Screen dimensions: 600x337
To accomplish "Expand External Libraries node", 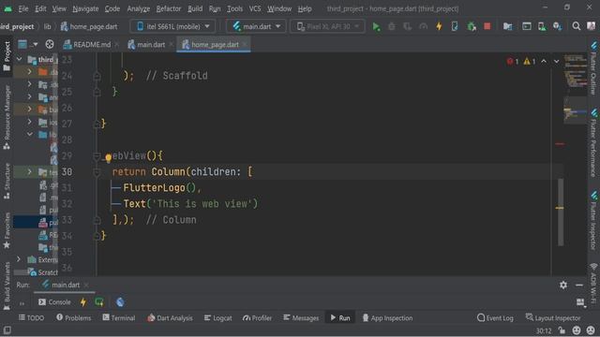I will 19,259.
